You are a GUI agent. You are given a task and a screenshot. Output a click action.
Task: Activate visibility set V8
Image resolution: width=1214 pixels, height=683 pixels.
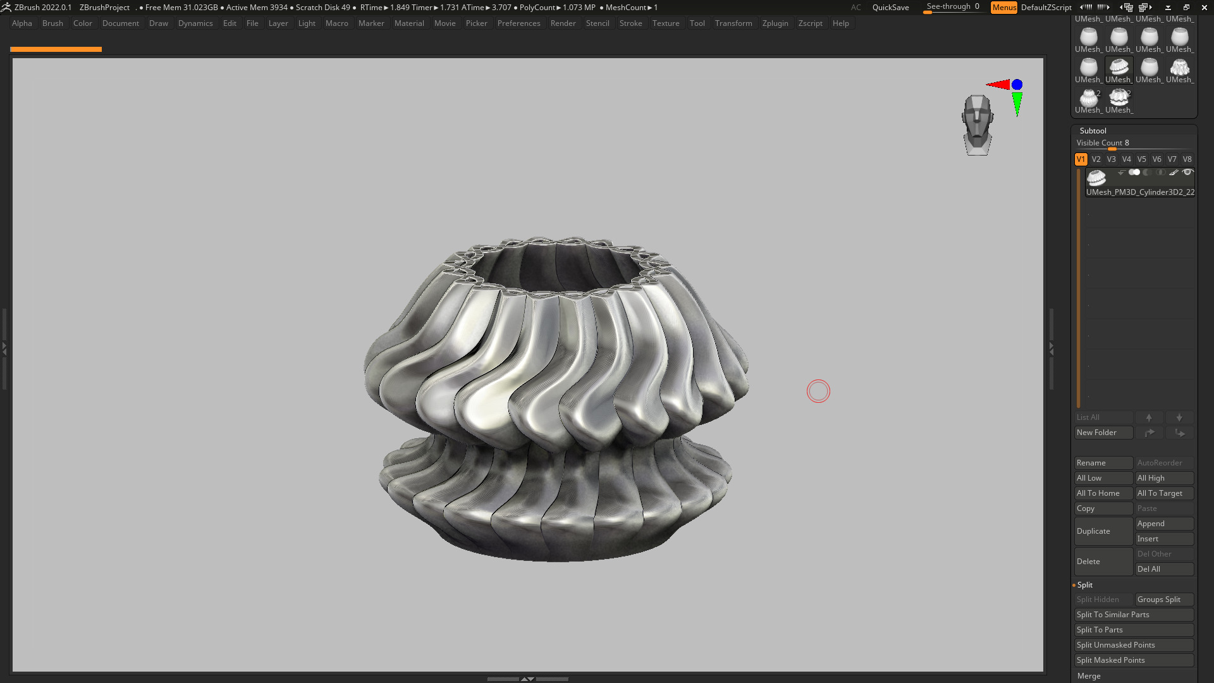1187,159
